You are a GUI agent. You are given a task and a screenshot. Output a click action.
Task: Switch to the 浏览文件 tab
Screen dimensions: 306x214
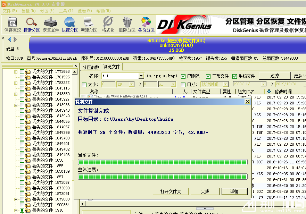[111, 67]
